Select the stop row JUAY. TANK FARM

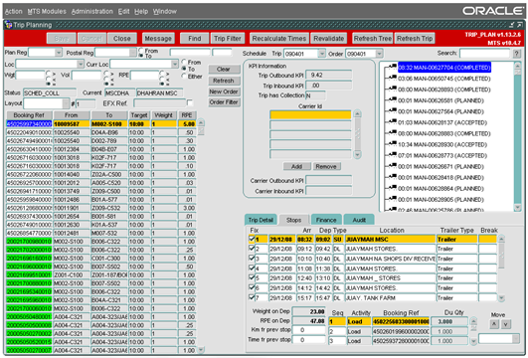(x=390, y=297)
